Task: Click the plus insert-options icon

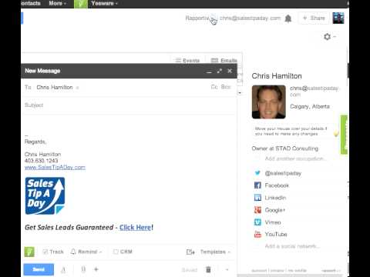Action: [x=96, y=269]
